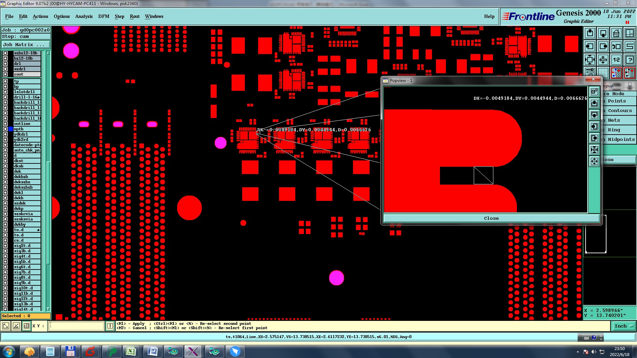Click Popview zoom out icon
637x358 pixels.
[x=594, y=161]
